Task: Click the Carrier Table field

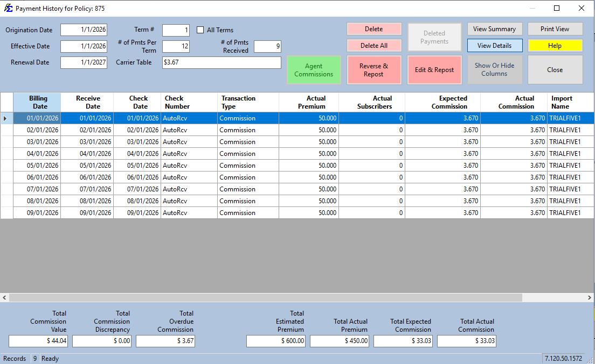Action: tap(222, 62)
